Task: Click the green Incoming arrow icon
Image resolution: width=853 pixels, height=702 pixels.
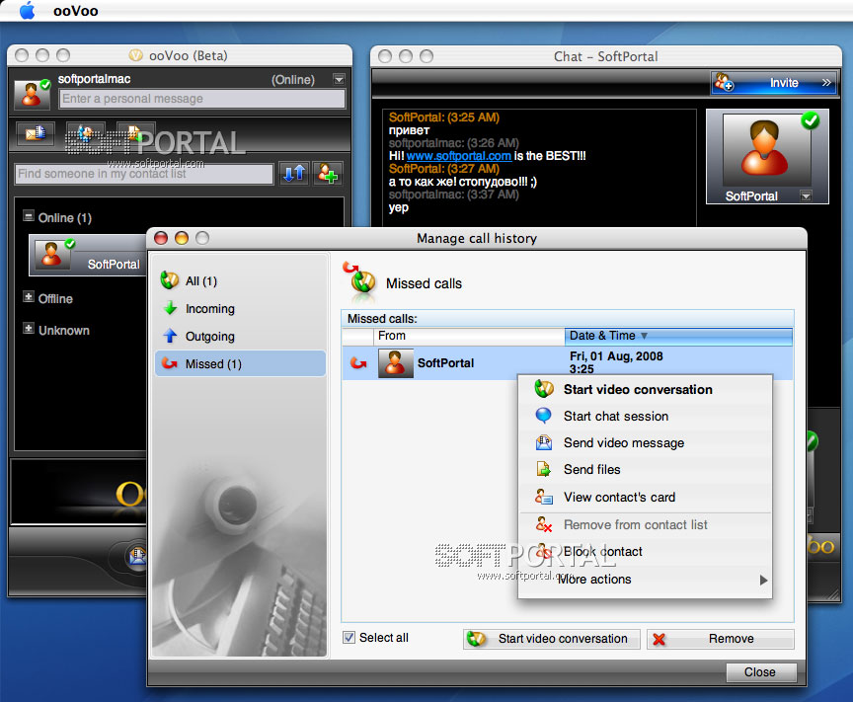Action: click(170, 308)
